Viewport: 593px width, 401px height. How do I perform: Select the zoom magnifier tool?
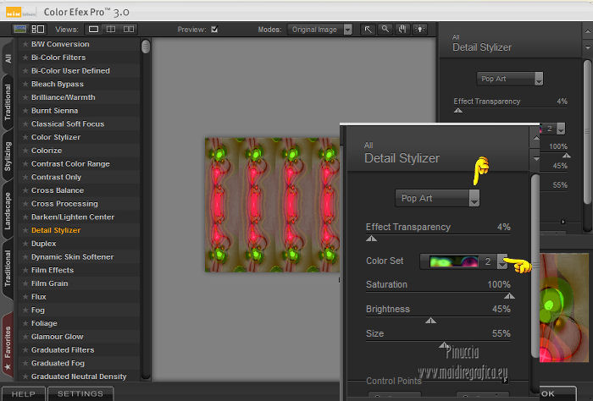tap(385, 29)
